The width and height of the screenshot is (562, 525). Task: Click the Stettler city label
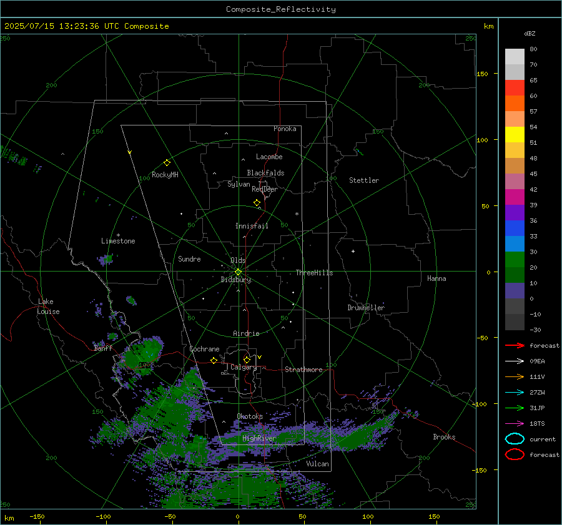click(364, 180)
